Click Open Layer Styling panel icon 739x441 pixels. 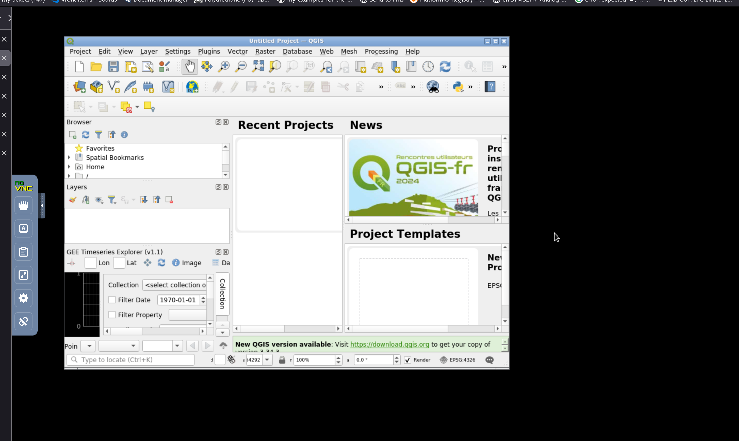[x=72, y=200]
